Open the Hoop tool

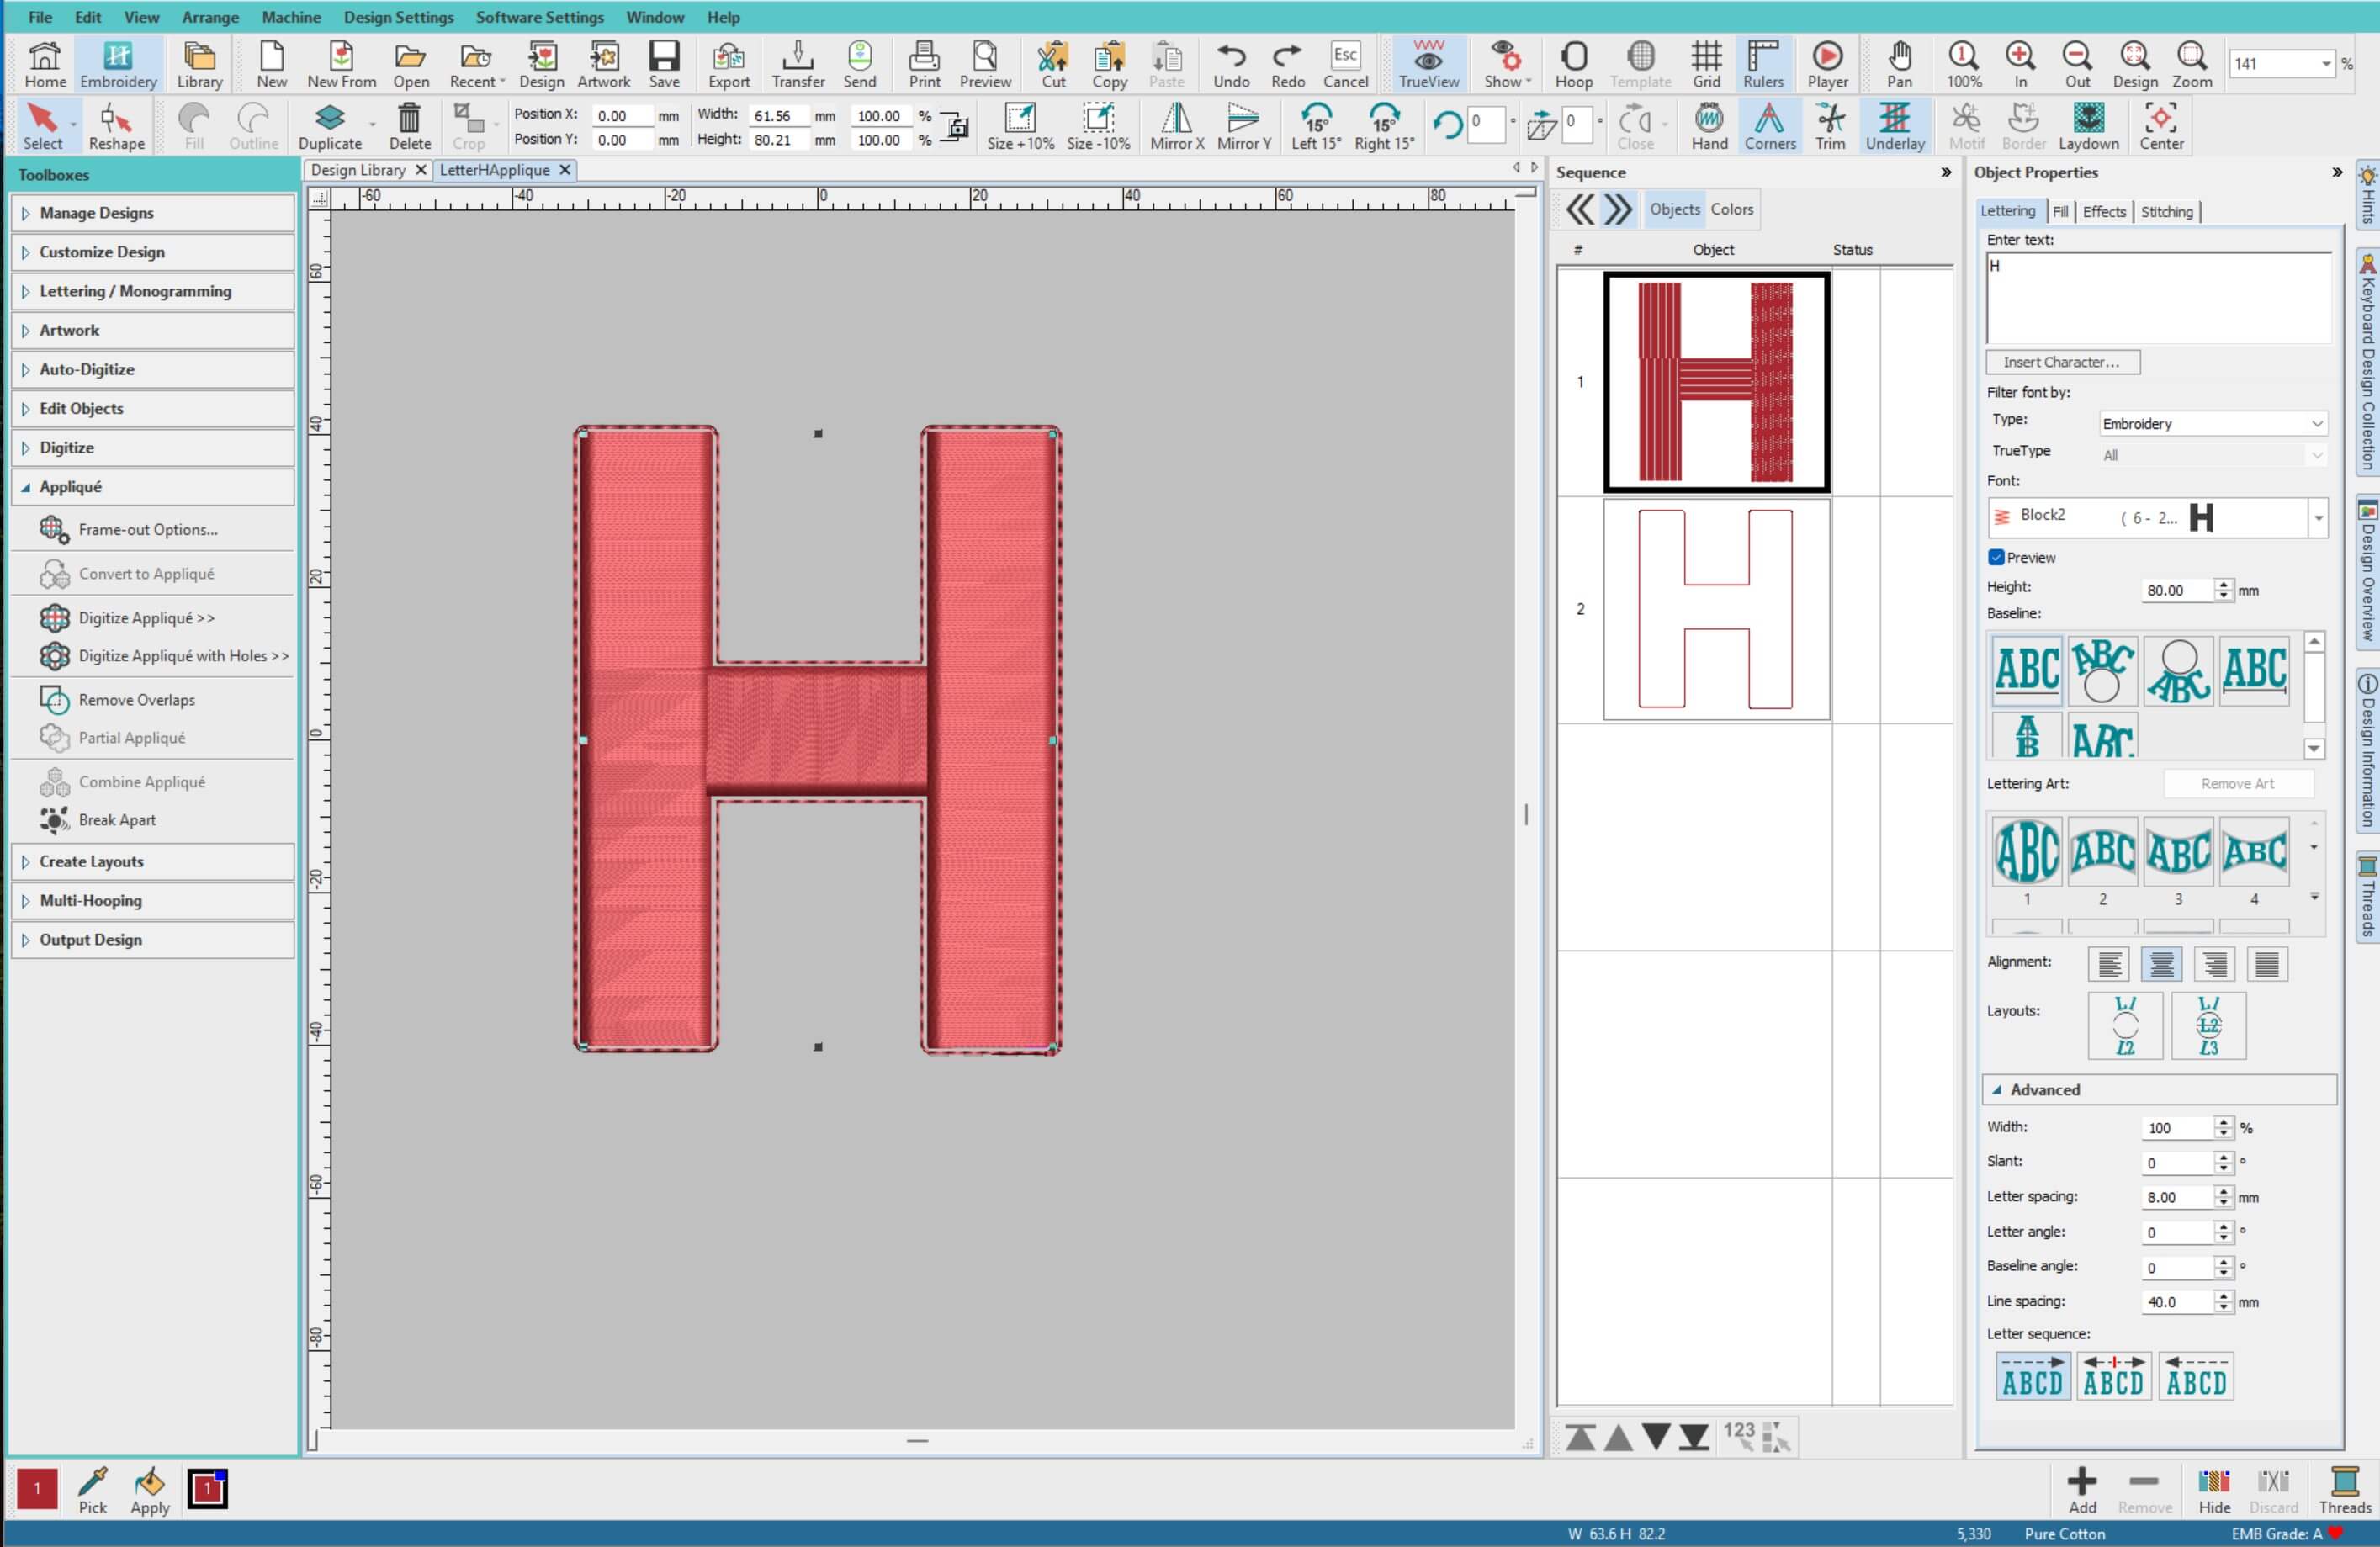[x=1573, y=65]
